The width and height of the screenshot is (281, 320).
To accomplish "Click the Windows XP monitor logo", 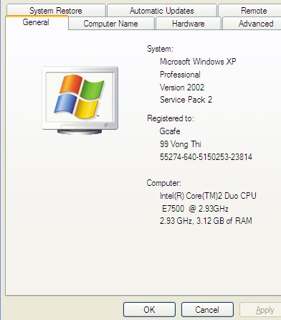I will click(80, 100).
